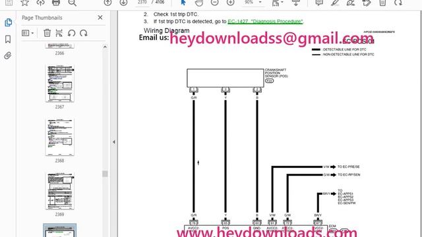The image size is (422, 237).
Task: Open the fit page options dropdown
Action: click(x=278, y=3)
